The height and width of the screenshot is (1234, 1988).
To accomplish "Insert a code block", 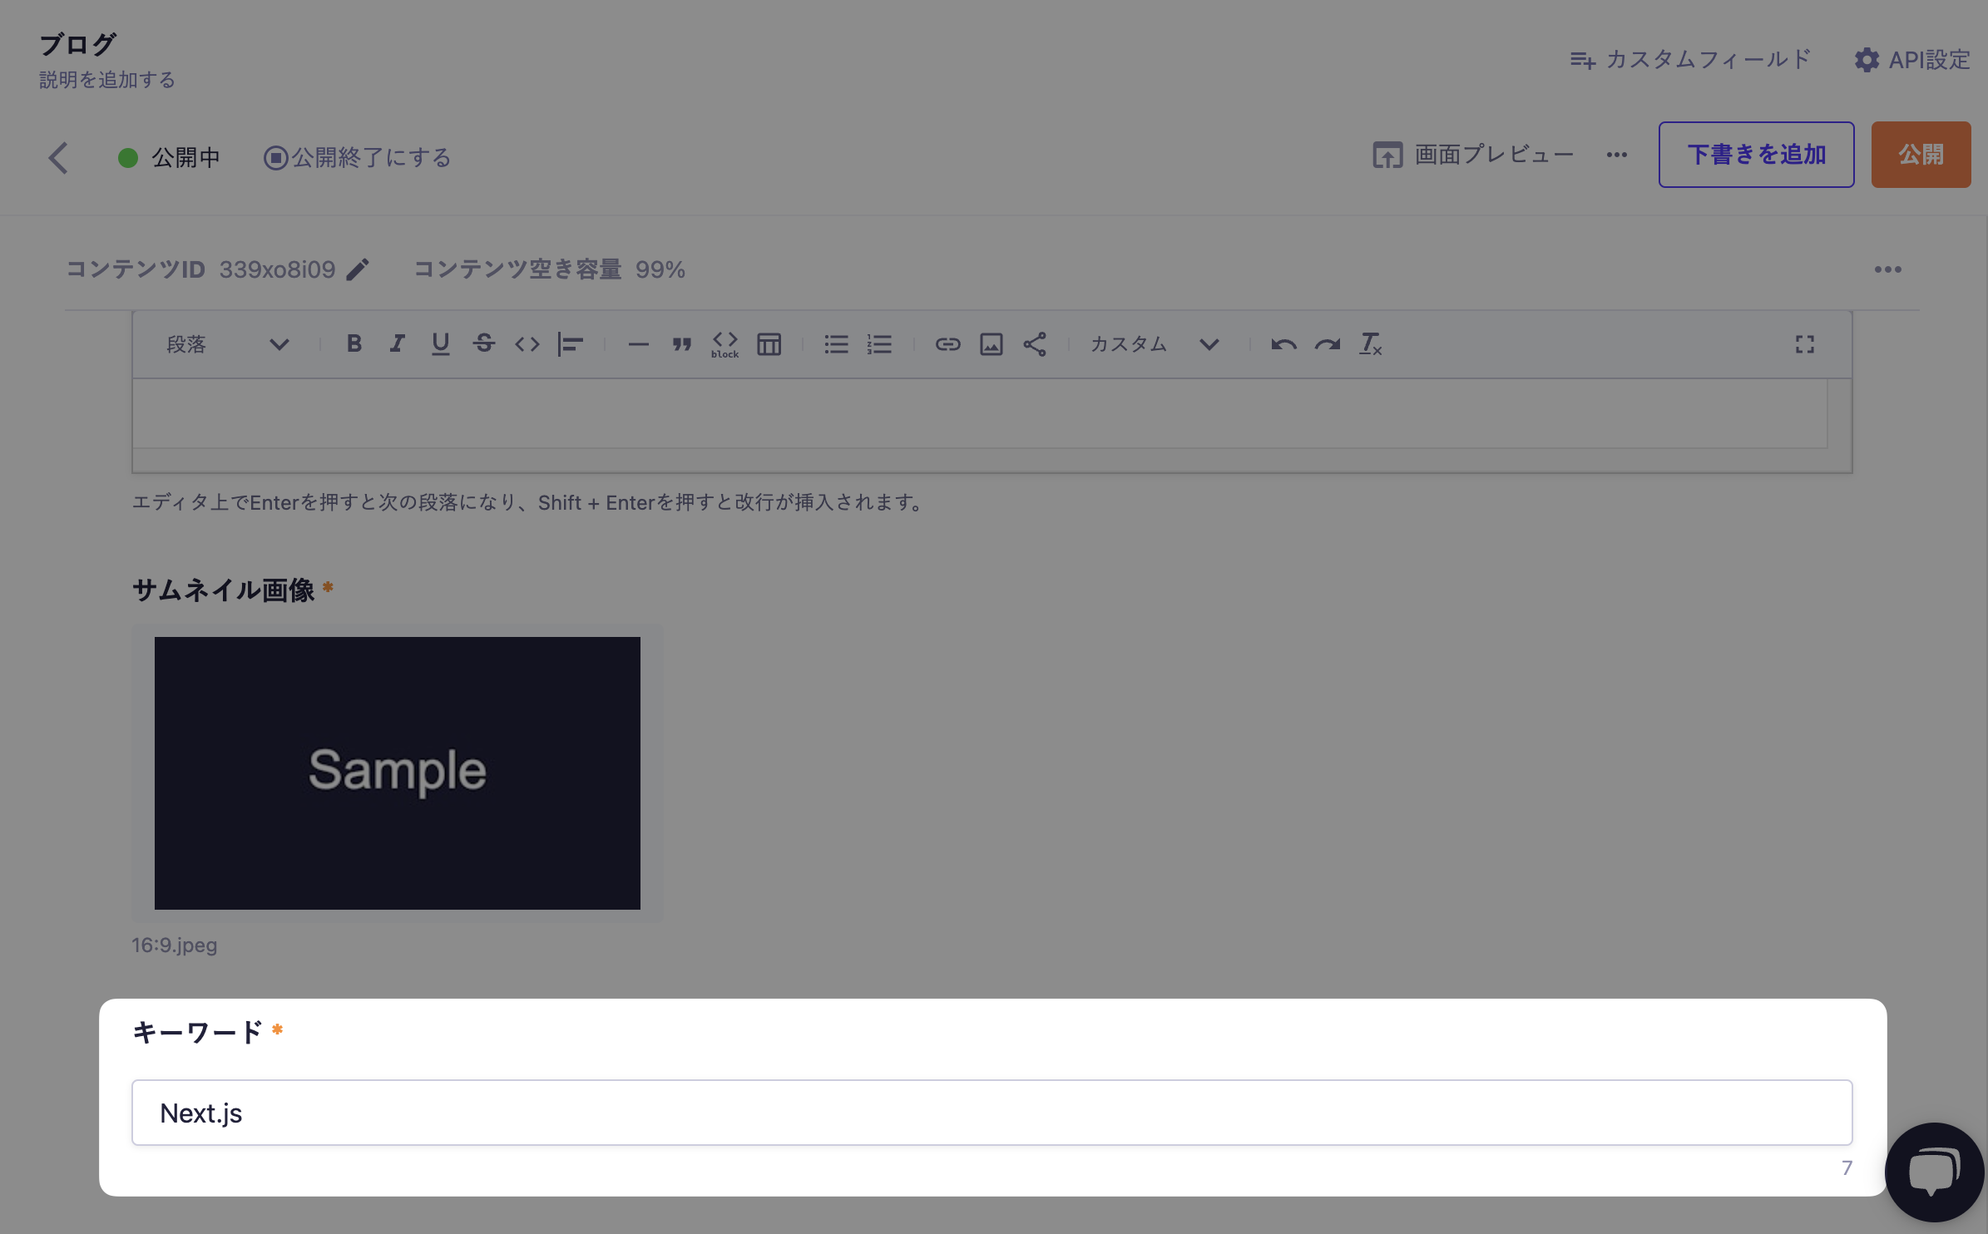I will 724,343.
